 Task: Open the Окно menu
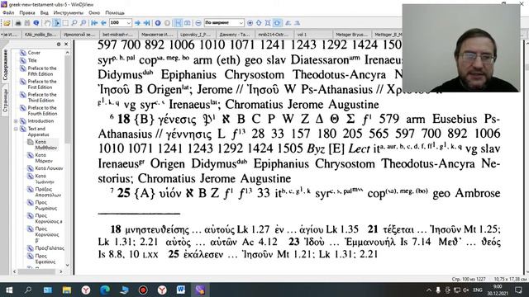(x=94, y=13)
